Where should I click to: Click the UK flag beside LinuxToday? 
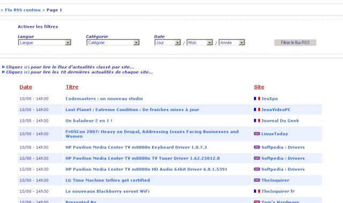tap(257, 134)
